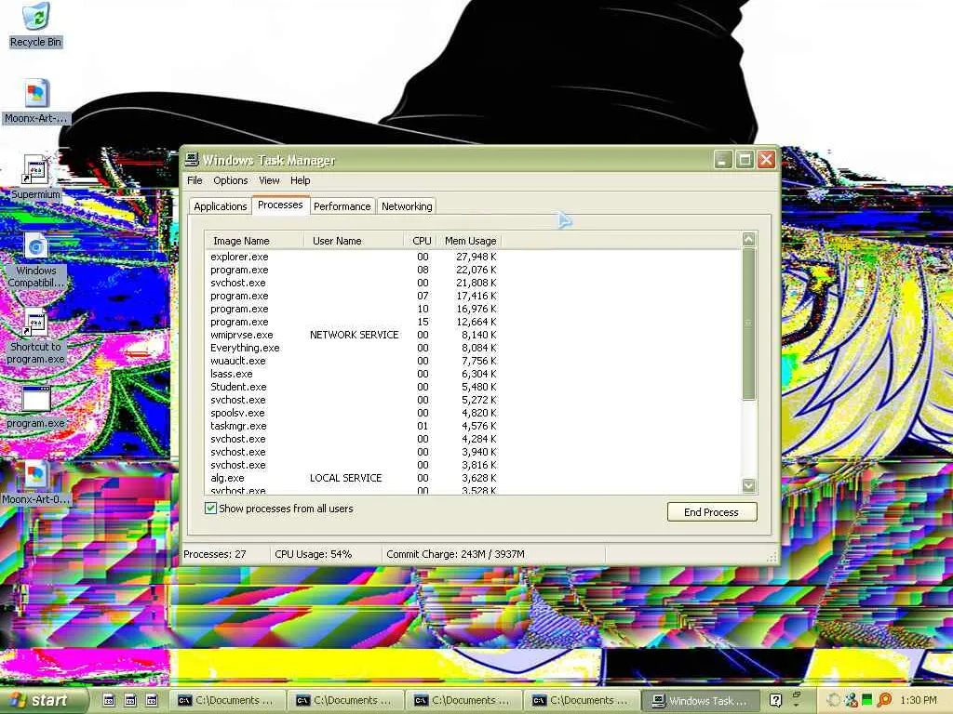This screenshot has width=953, height=714.
Task: Sort by the Image Name column header
Action: pos(254,241)
